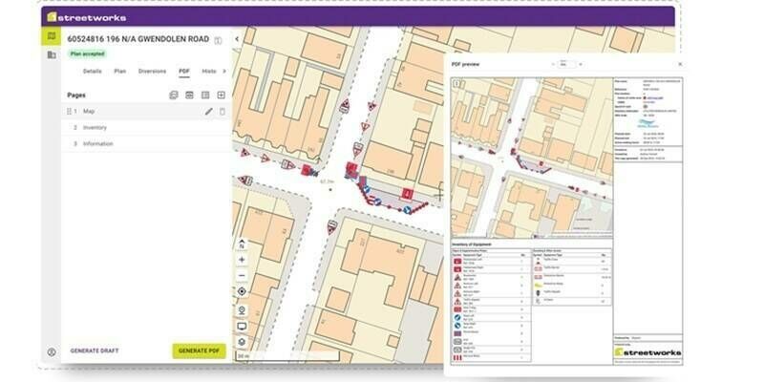The image size is (764, 382).
Task: Select the PDF tab
Action: (x=183, y=71)
